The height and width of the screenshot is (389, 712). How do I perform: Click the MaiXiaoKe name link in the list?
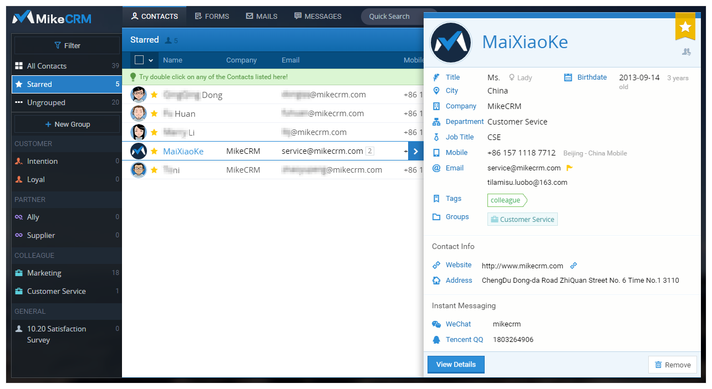tap(183, 151)
